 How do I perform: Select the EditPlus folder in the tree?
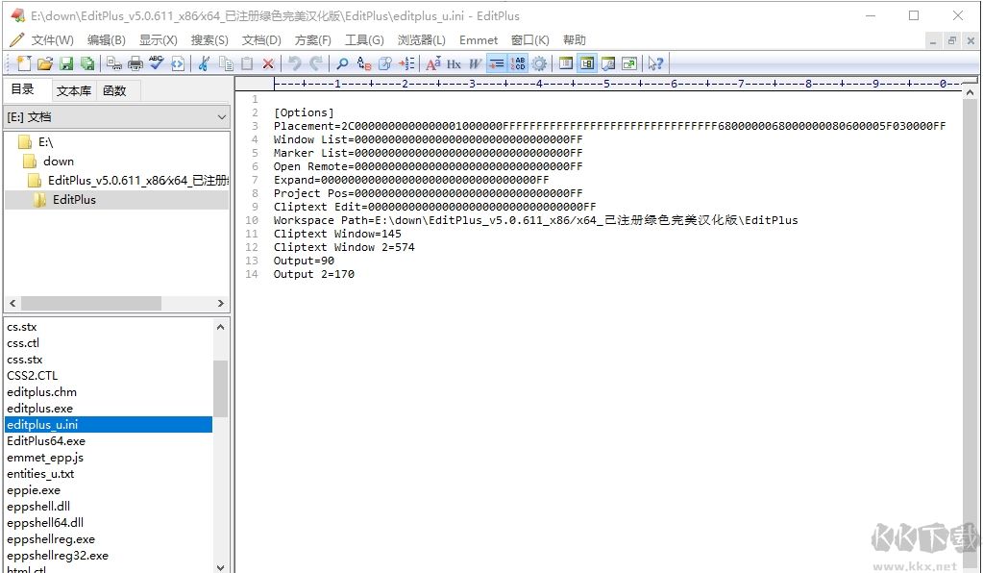click(x=74, y=199)
